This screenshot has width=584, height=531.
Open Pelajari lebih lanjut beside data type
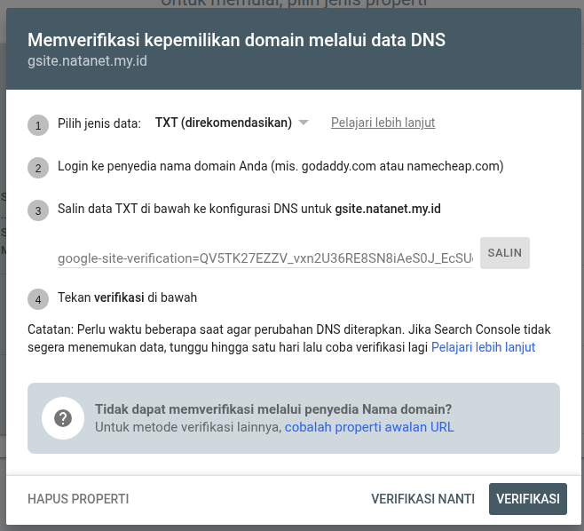point(383,123)
